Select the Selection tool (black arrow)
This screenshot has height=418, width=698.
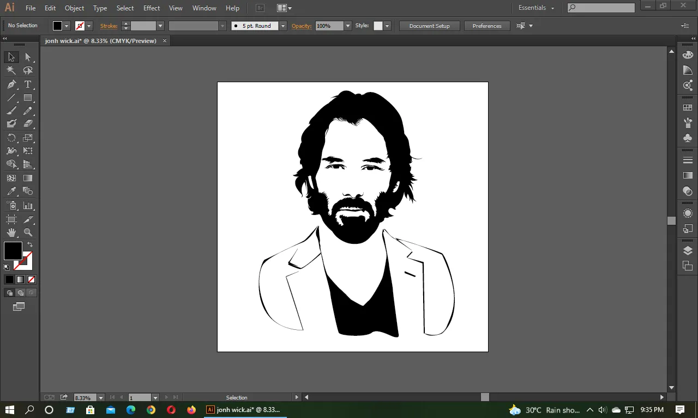[x=11, y=57]
